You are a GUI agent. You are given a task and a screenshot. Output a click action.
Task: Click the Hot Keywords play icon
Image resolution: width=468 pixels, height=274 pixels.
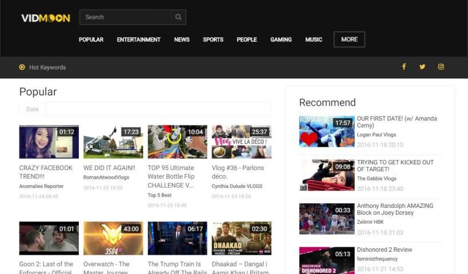(x=22, y=67)
